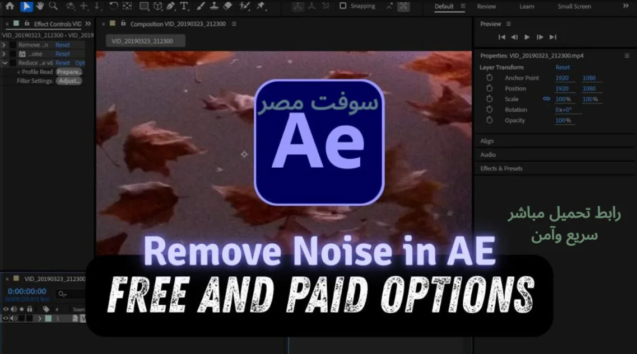The image size is (637, 354).
Task: Reset the Remove effect
Action: click(63, 45)
